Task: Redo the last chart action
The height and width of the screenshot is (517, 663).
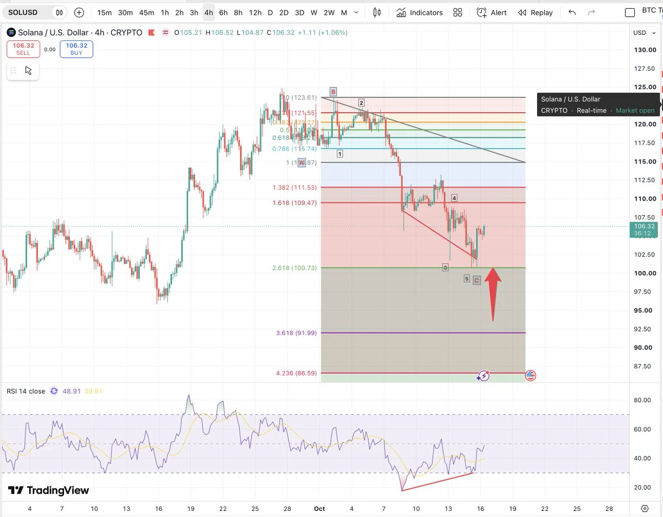Action: tap(592, 12)
